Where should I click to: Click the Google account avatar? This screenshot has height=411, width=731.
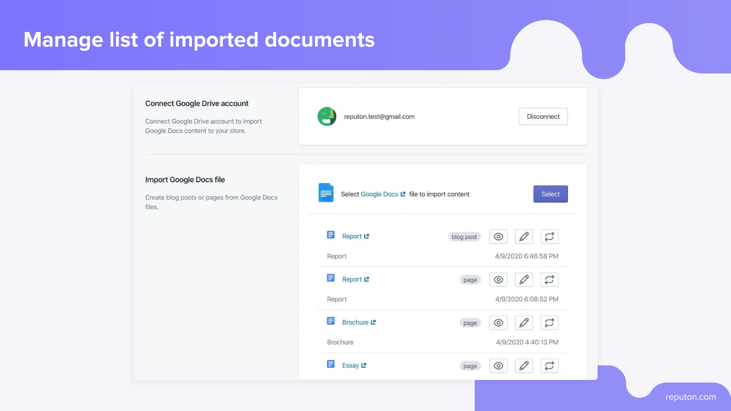click(327, 116)
